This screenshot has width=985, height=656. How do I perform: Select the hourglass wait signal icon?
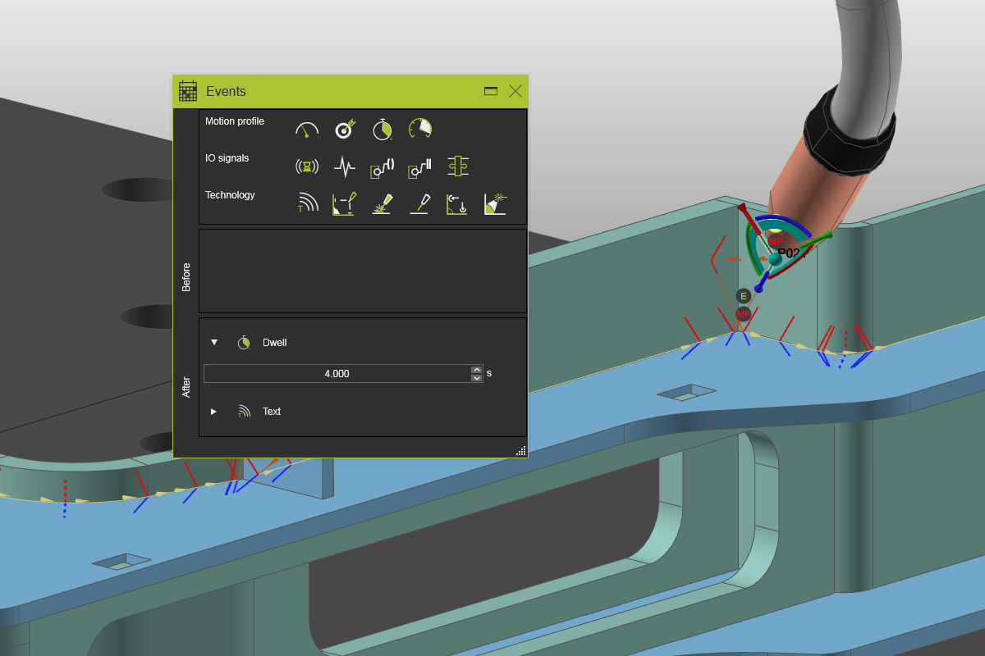[x=306, y=167]
